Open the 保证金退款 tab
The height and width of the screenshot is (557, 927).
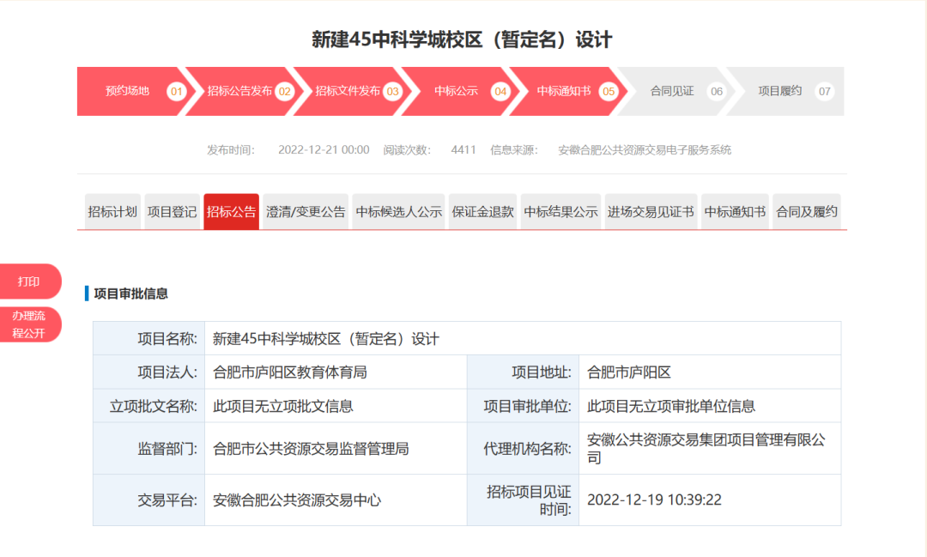[x=483, y=212]
